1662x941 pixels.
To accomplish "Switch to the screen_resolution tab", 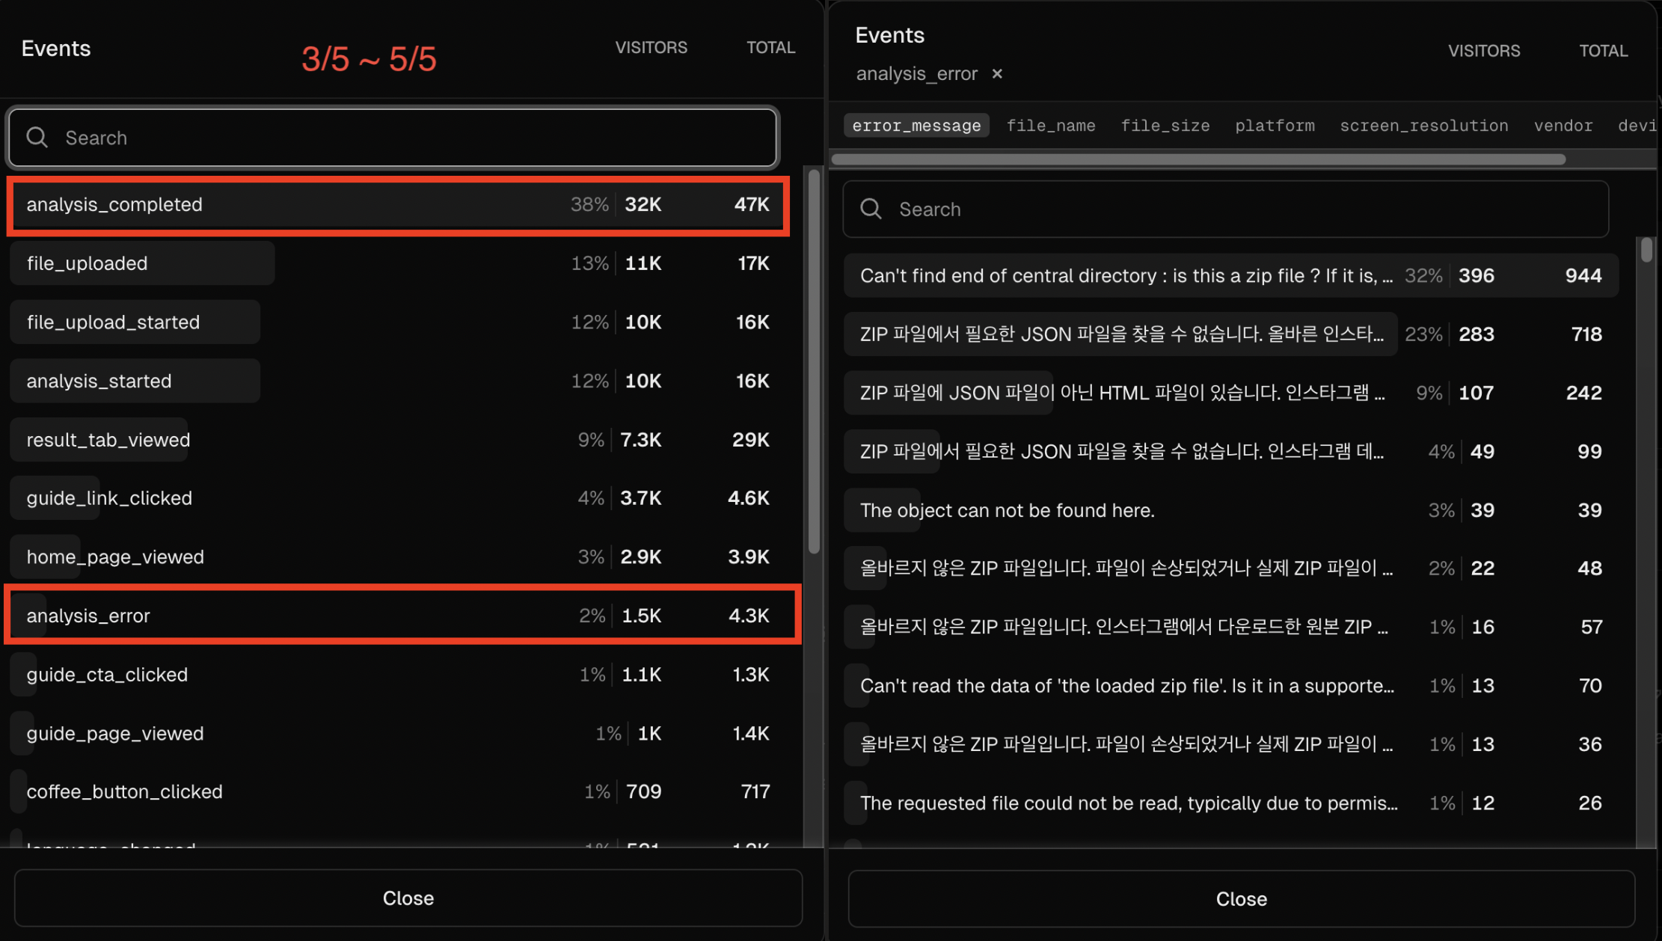I will pyautogui.click(x=1424, y=126).
